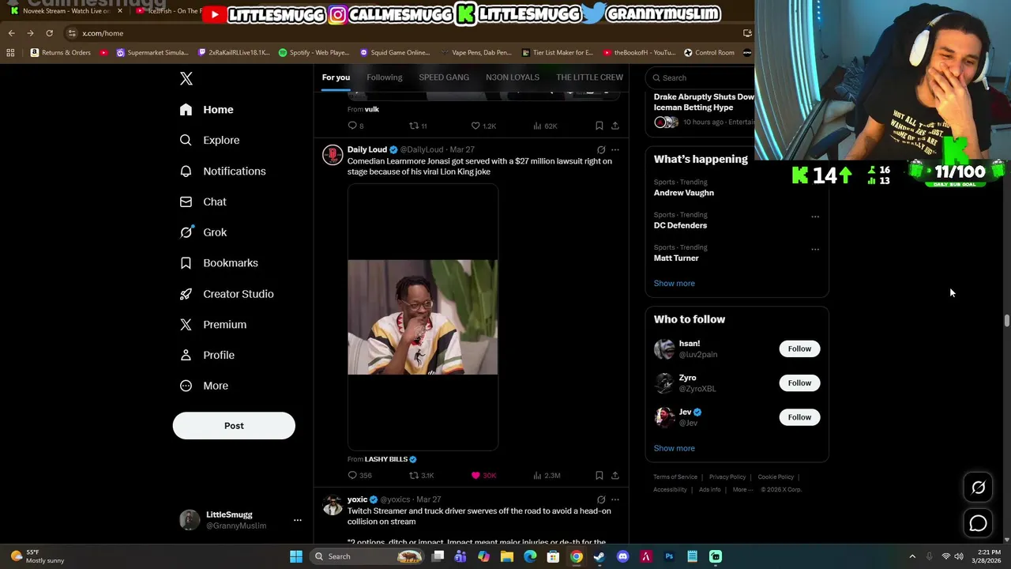
Task: Click the white Post button
Action: click(x=234, y=426)
